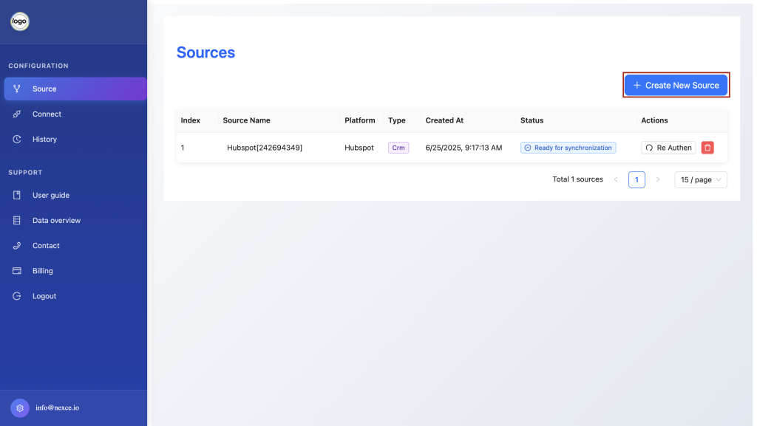Screen dimensions: 757x426
Task: Go to next page with right chevron
Action: pyautogui.click(x=657, y=179)
